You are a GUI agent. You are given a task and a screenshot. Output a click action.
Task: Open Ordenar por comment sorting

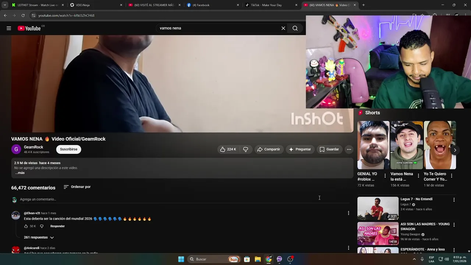click(77, 187)
